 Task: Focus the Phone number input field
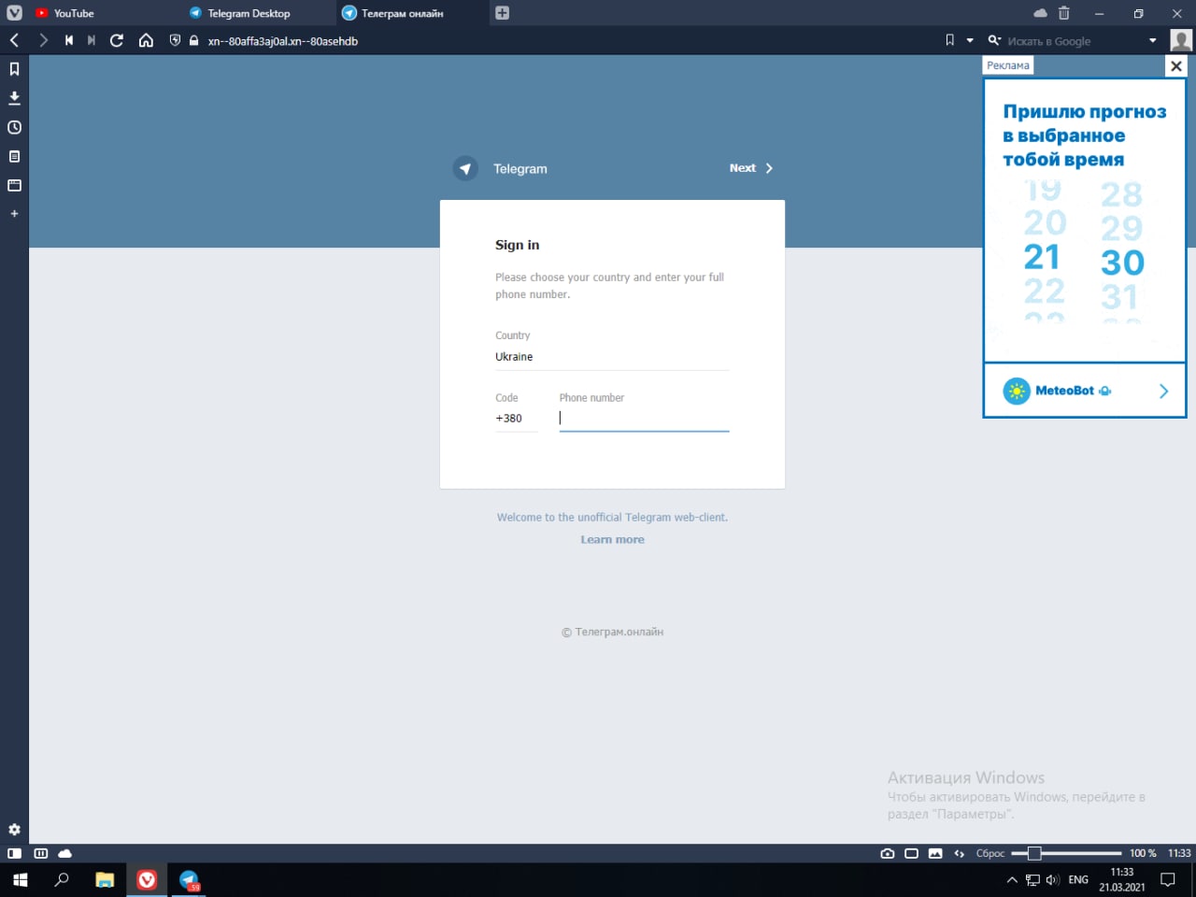tap(644, 419)
